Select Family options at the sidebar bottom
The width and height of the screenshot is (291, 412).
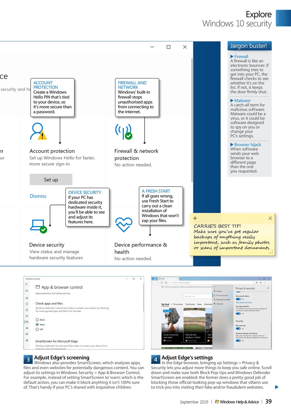[26, 340]
